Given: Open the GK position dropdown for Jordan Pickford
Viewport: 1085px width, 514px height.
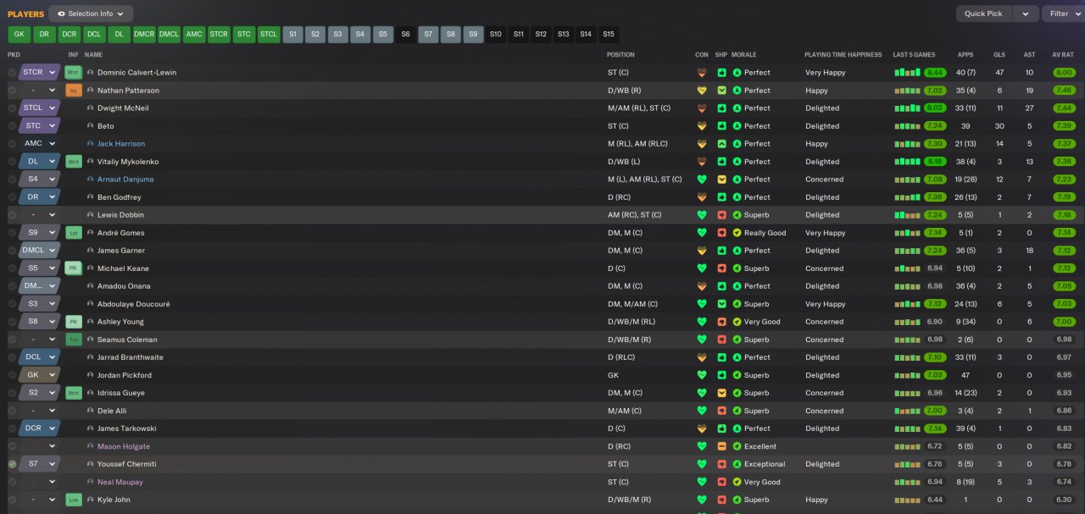Looking at the screenshot, I should tap(39, 374).
